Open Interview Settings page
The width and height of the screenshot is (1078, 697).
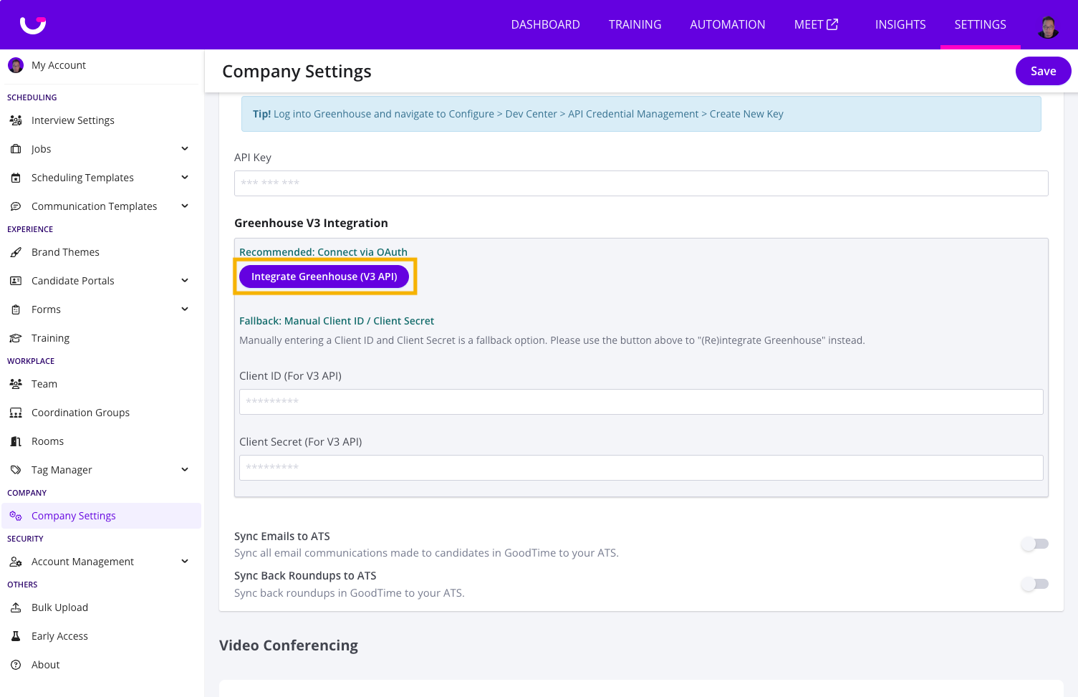72,120
